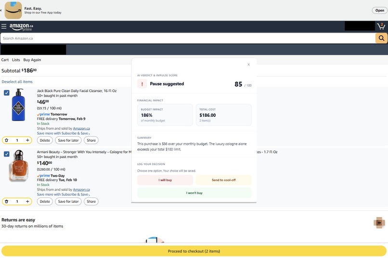Click the Total Cost $186.00 card
The height and width of the screenshot is (258, 388).
point(224,115)
